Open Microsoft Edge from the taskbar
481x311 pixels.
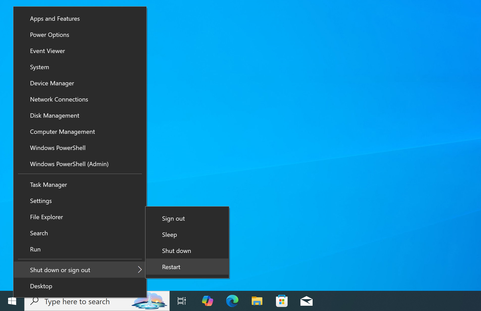(x=232, y=301)
